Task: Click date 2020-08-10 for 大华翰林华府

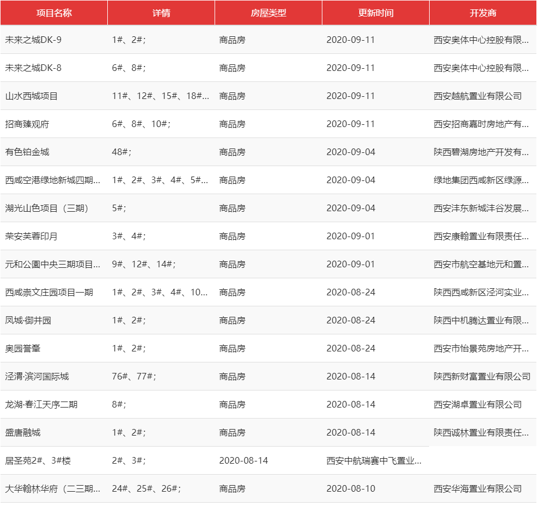Action: (351, 488)
